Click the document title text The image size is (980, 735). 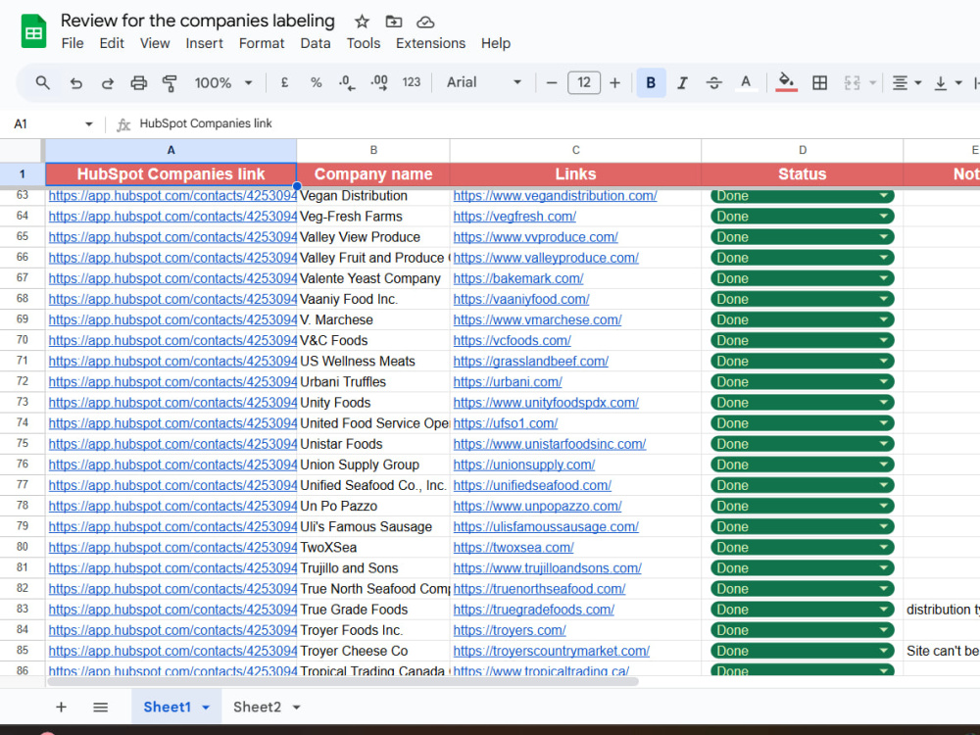click(198, 21)
